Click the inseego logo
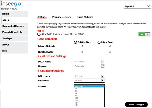Viewport: 152px width, 108px height. [x=11, y=4]
